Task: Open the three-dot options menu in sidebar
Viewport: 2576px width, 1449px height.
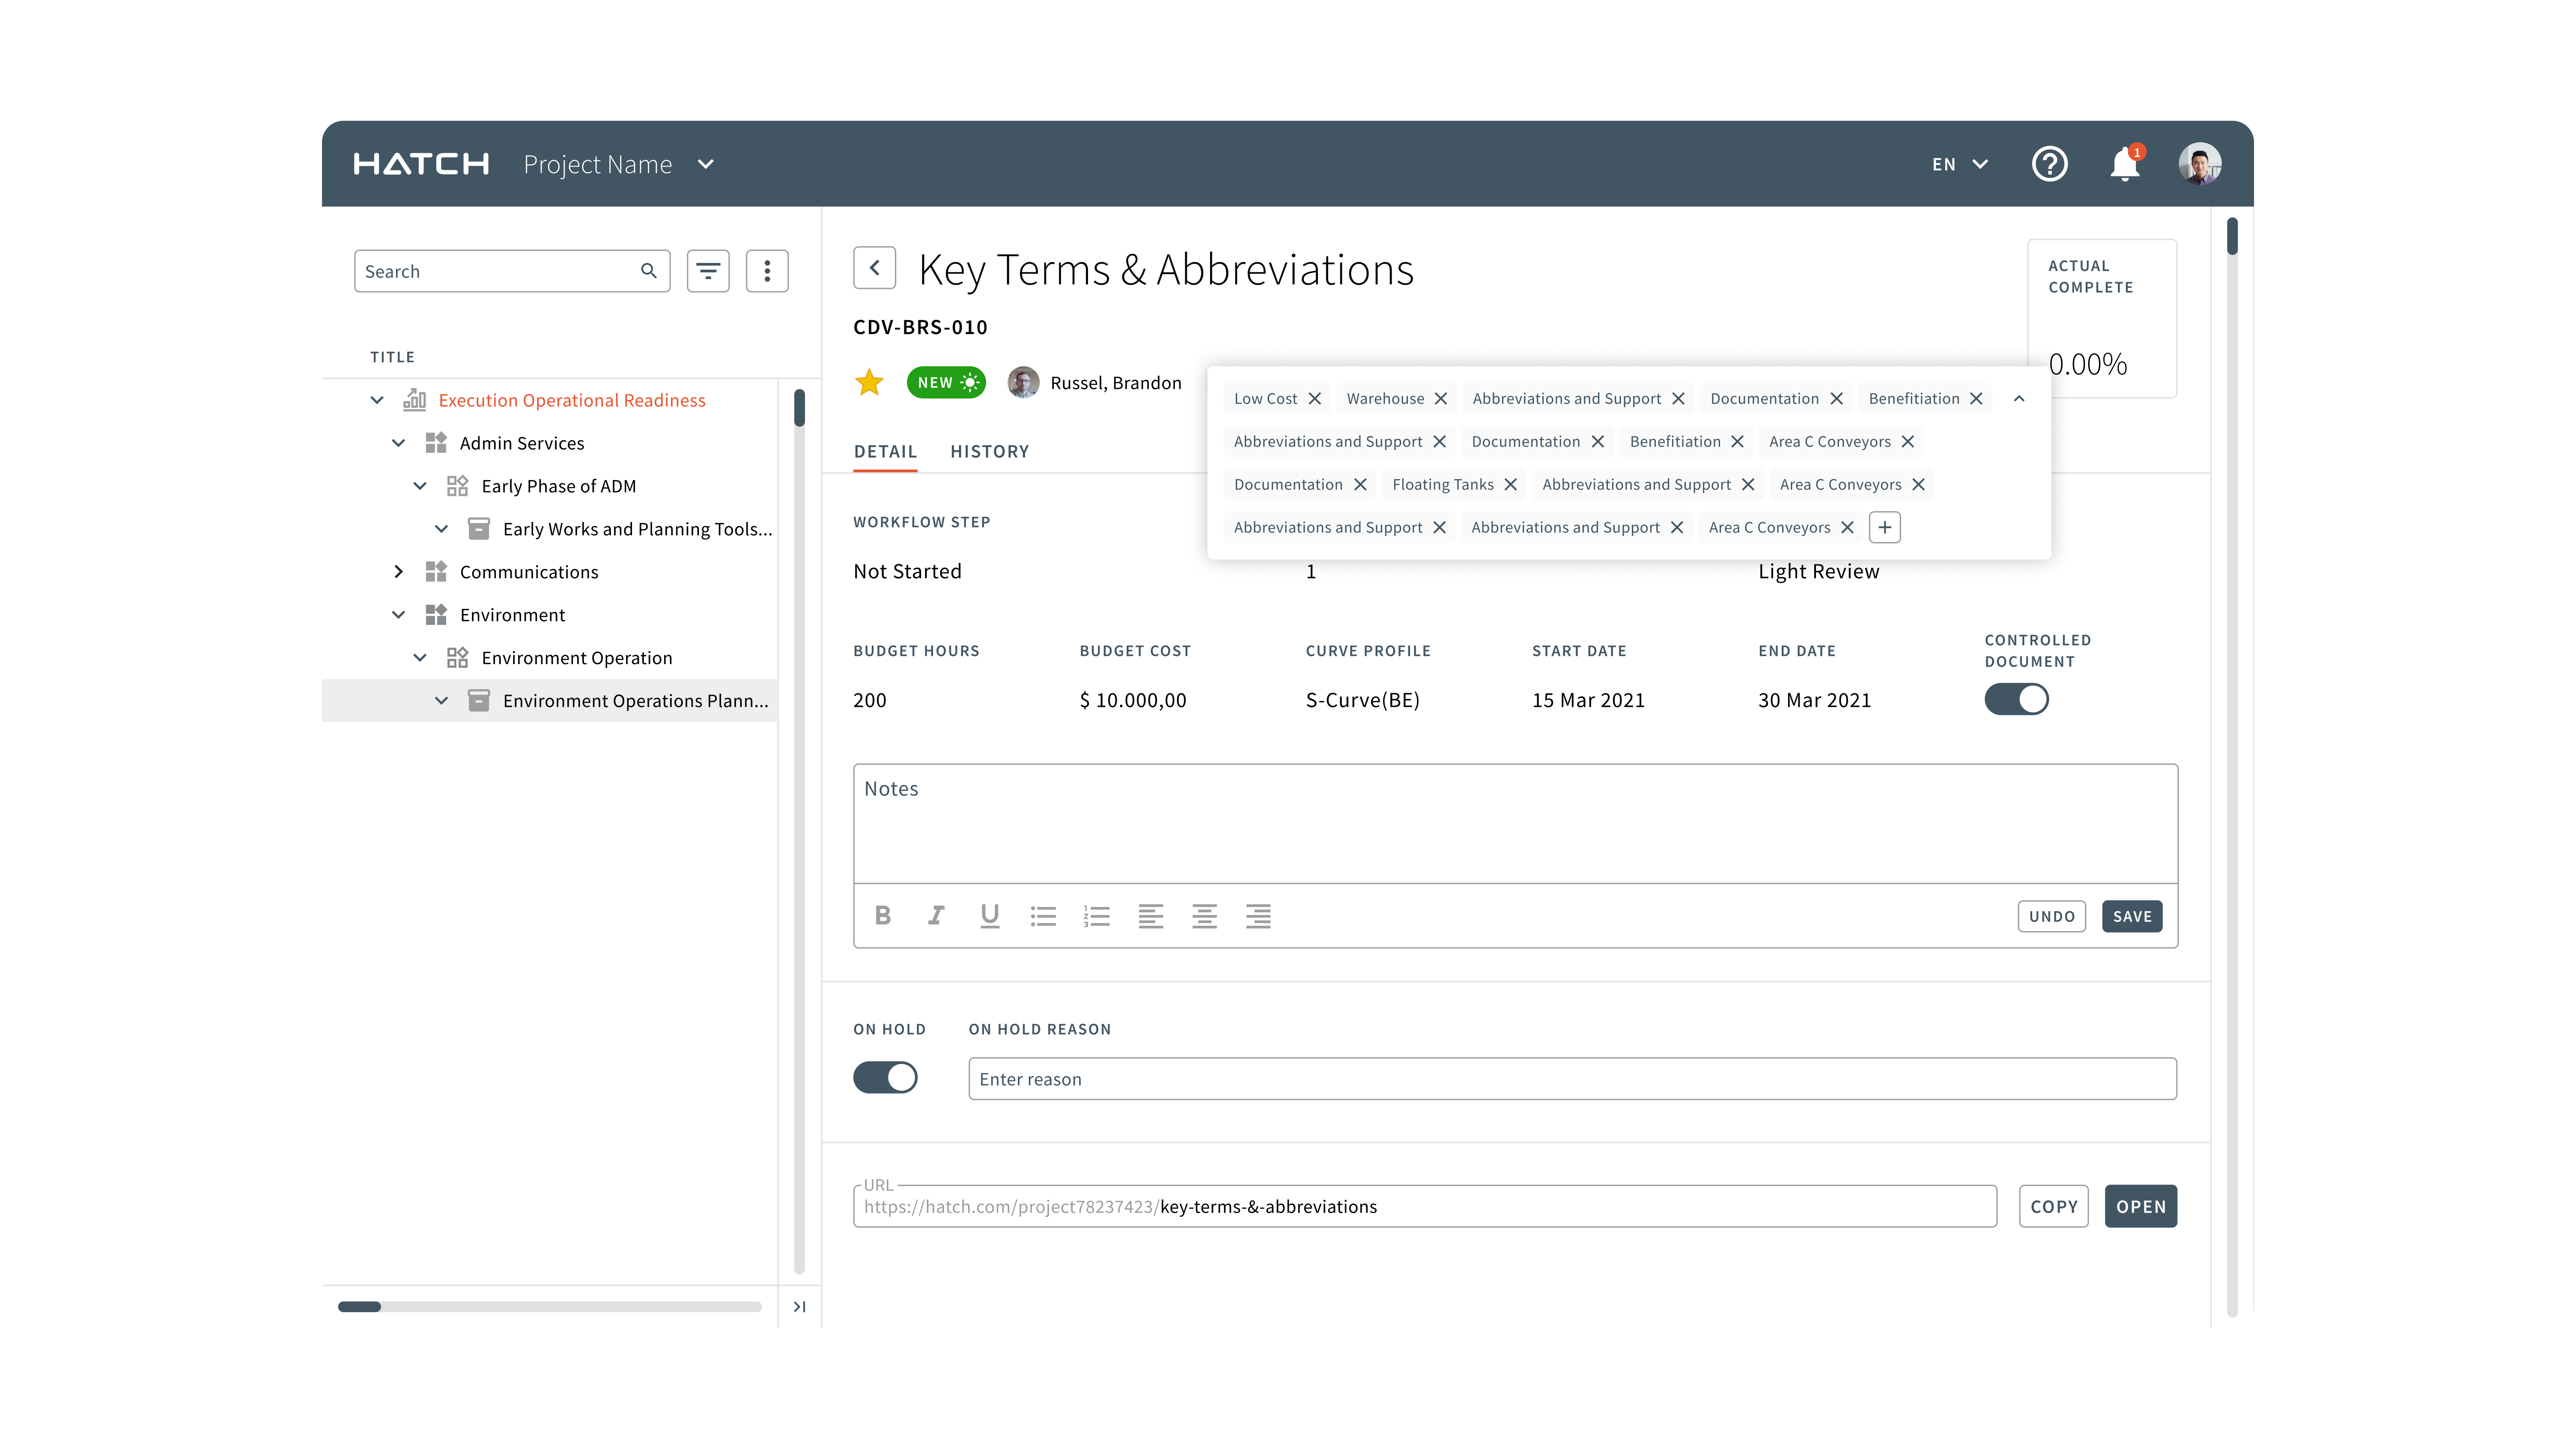Action: click(767, 271)
